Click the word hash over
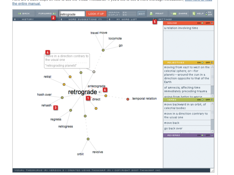234x175 pixels. tap(44, 95)
